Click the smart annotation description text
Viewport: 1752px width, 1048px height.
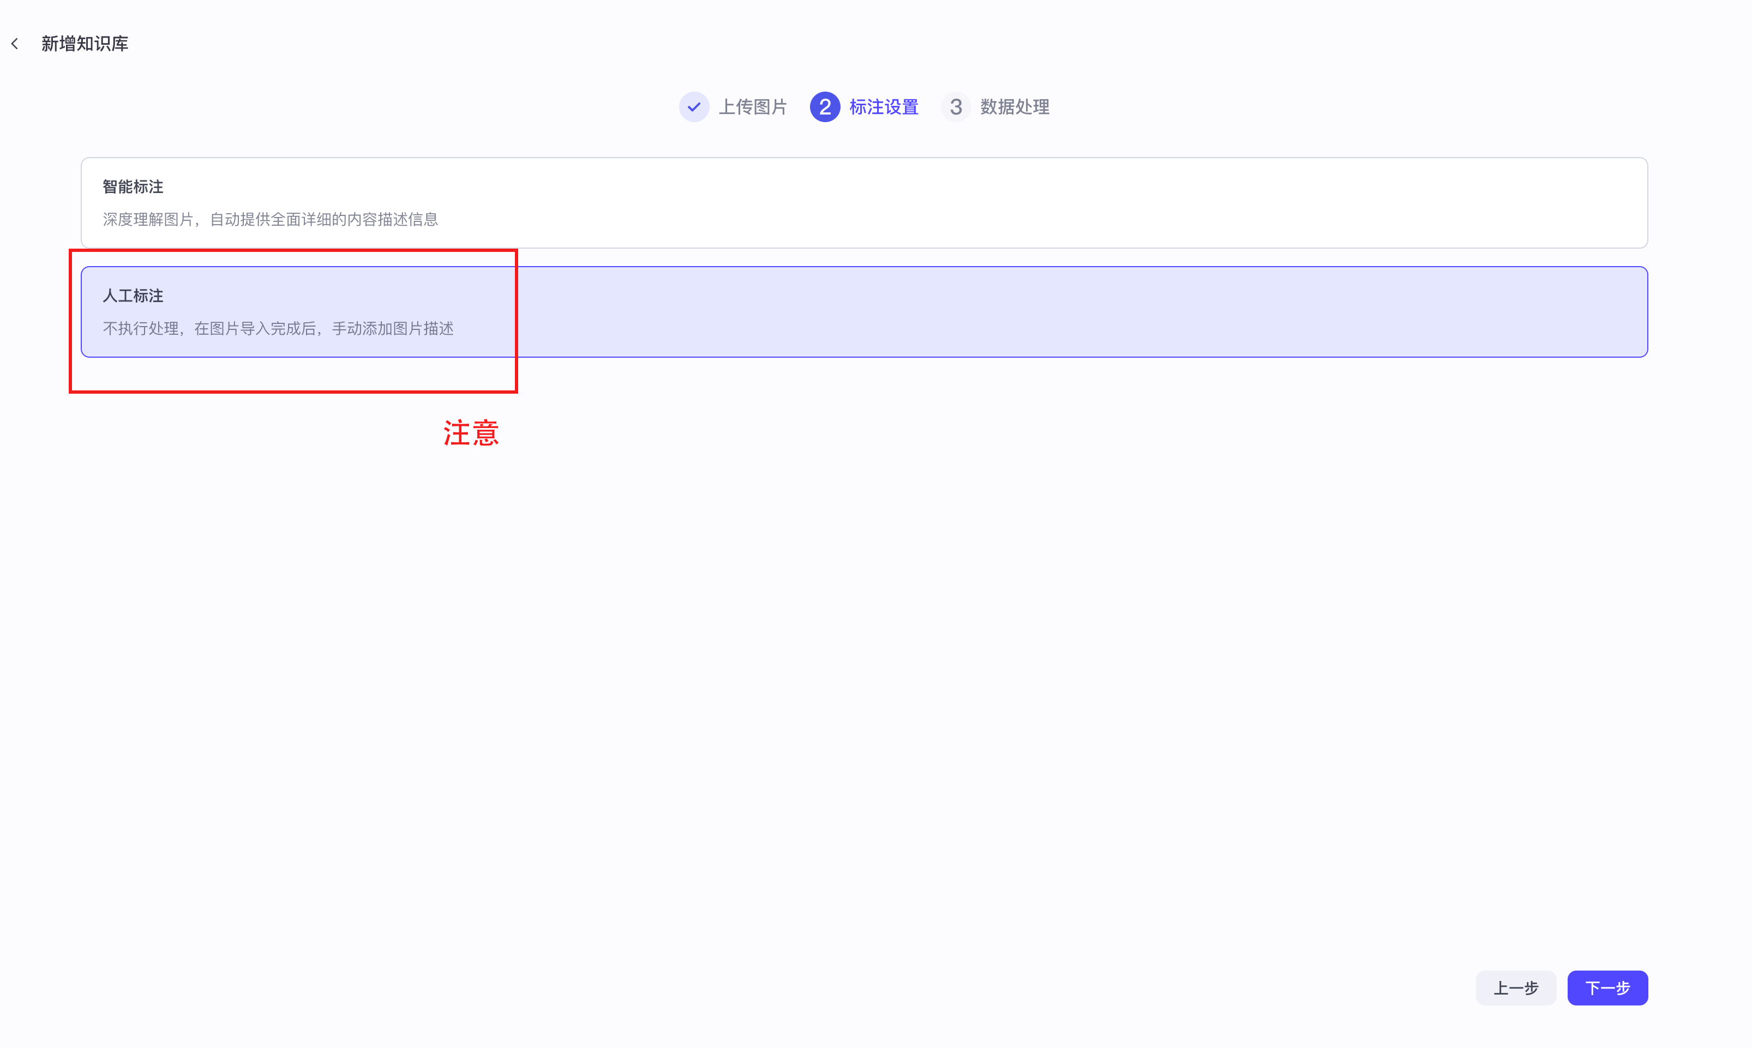pyautogui.click(x=270, y=220)
